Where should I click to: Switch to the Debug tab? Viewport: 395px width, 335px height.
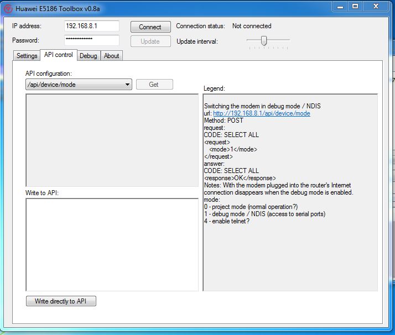click(x=89, y=56)
